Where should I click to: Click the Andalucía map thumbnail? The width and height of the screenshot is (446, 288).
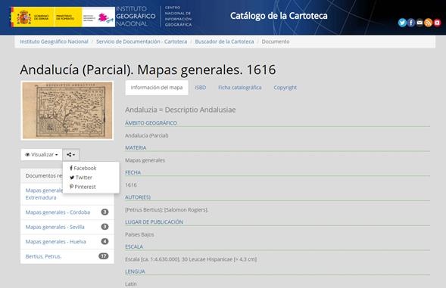point(67,110)
